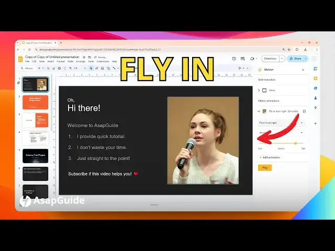
Task: Click the yellow Play button
Action: coord(264,168)
